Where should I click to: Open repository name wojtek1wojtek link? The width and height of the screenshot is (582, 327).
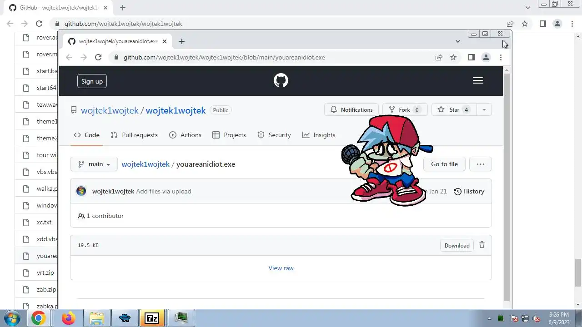tap(176, 110)
